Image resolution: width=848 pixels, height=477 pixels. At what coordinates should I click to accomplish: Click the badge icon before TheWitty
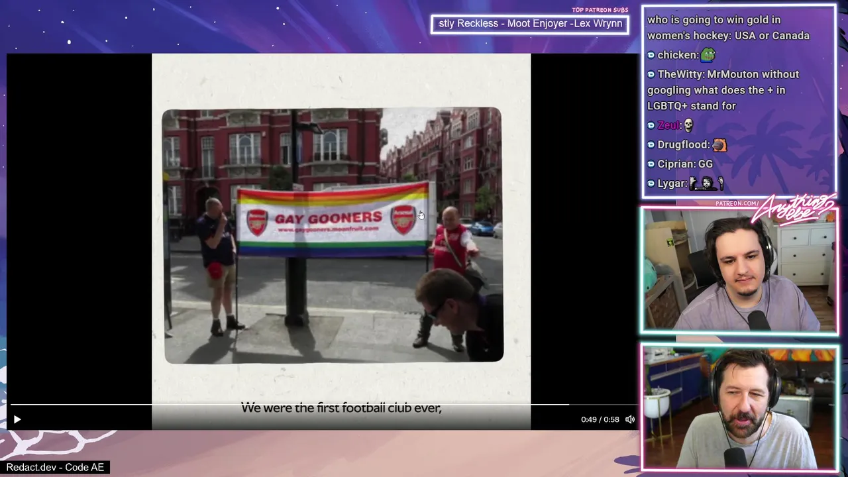651,75
